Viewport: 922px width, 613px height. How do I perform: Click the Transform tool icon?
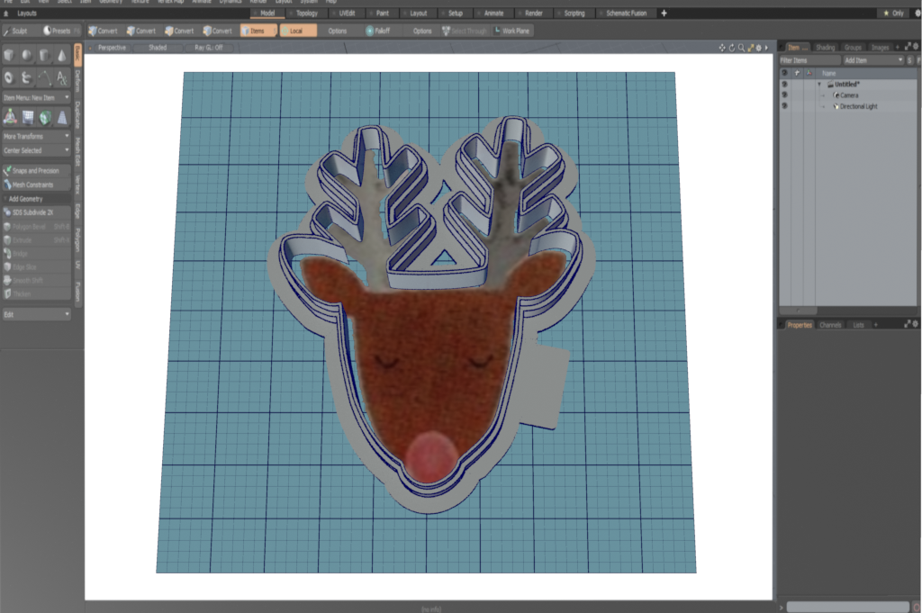tap(9, 116)
